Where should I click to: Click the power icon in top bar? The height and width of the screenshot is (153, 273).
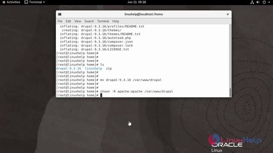coord(264,2)
